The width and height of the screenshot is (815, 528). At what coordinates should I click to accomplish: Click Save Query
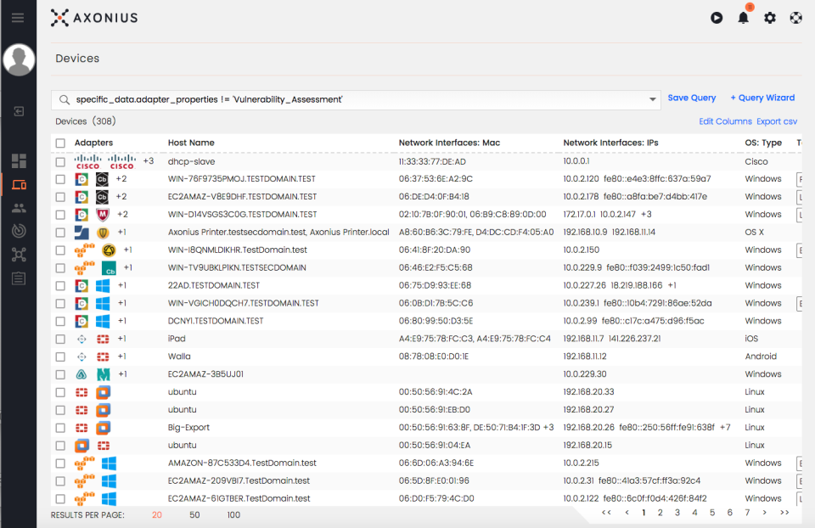click(x=691, y=98)
